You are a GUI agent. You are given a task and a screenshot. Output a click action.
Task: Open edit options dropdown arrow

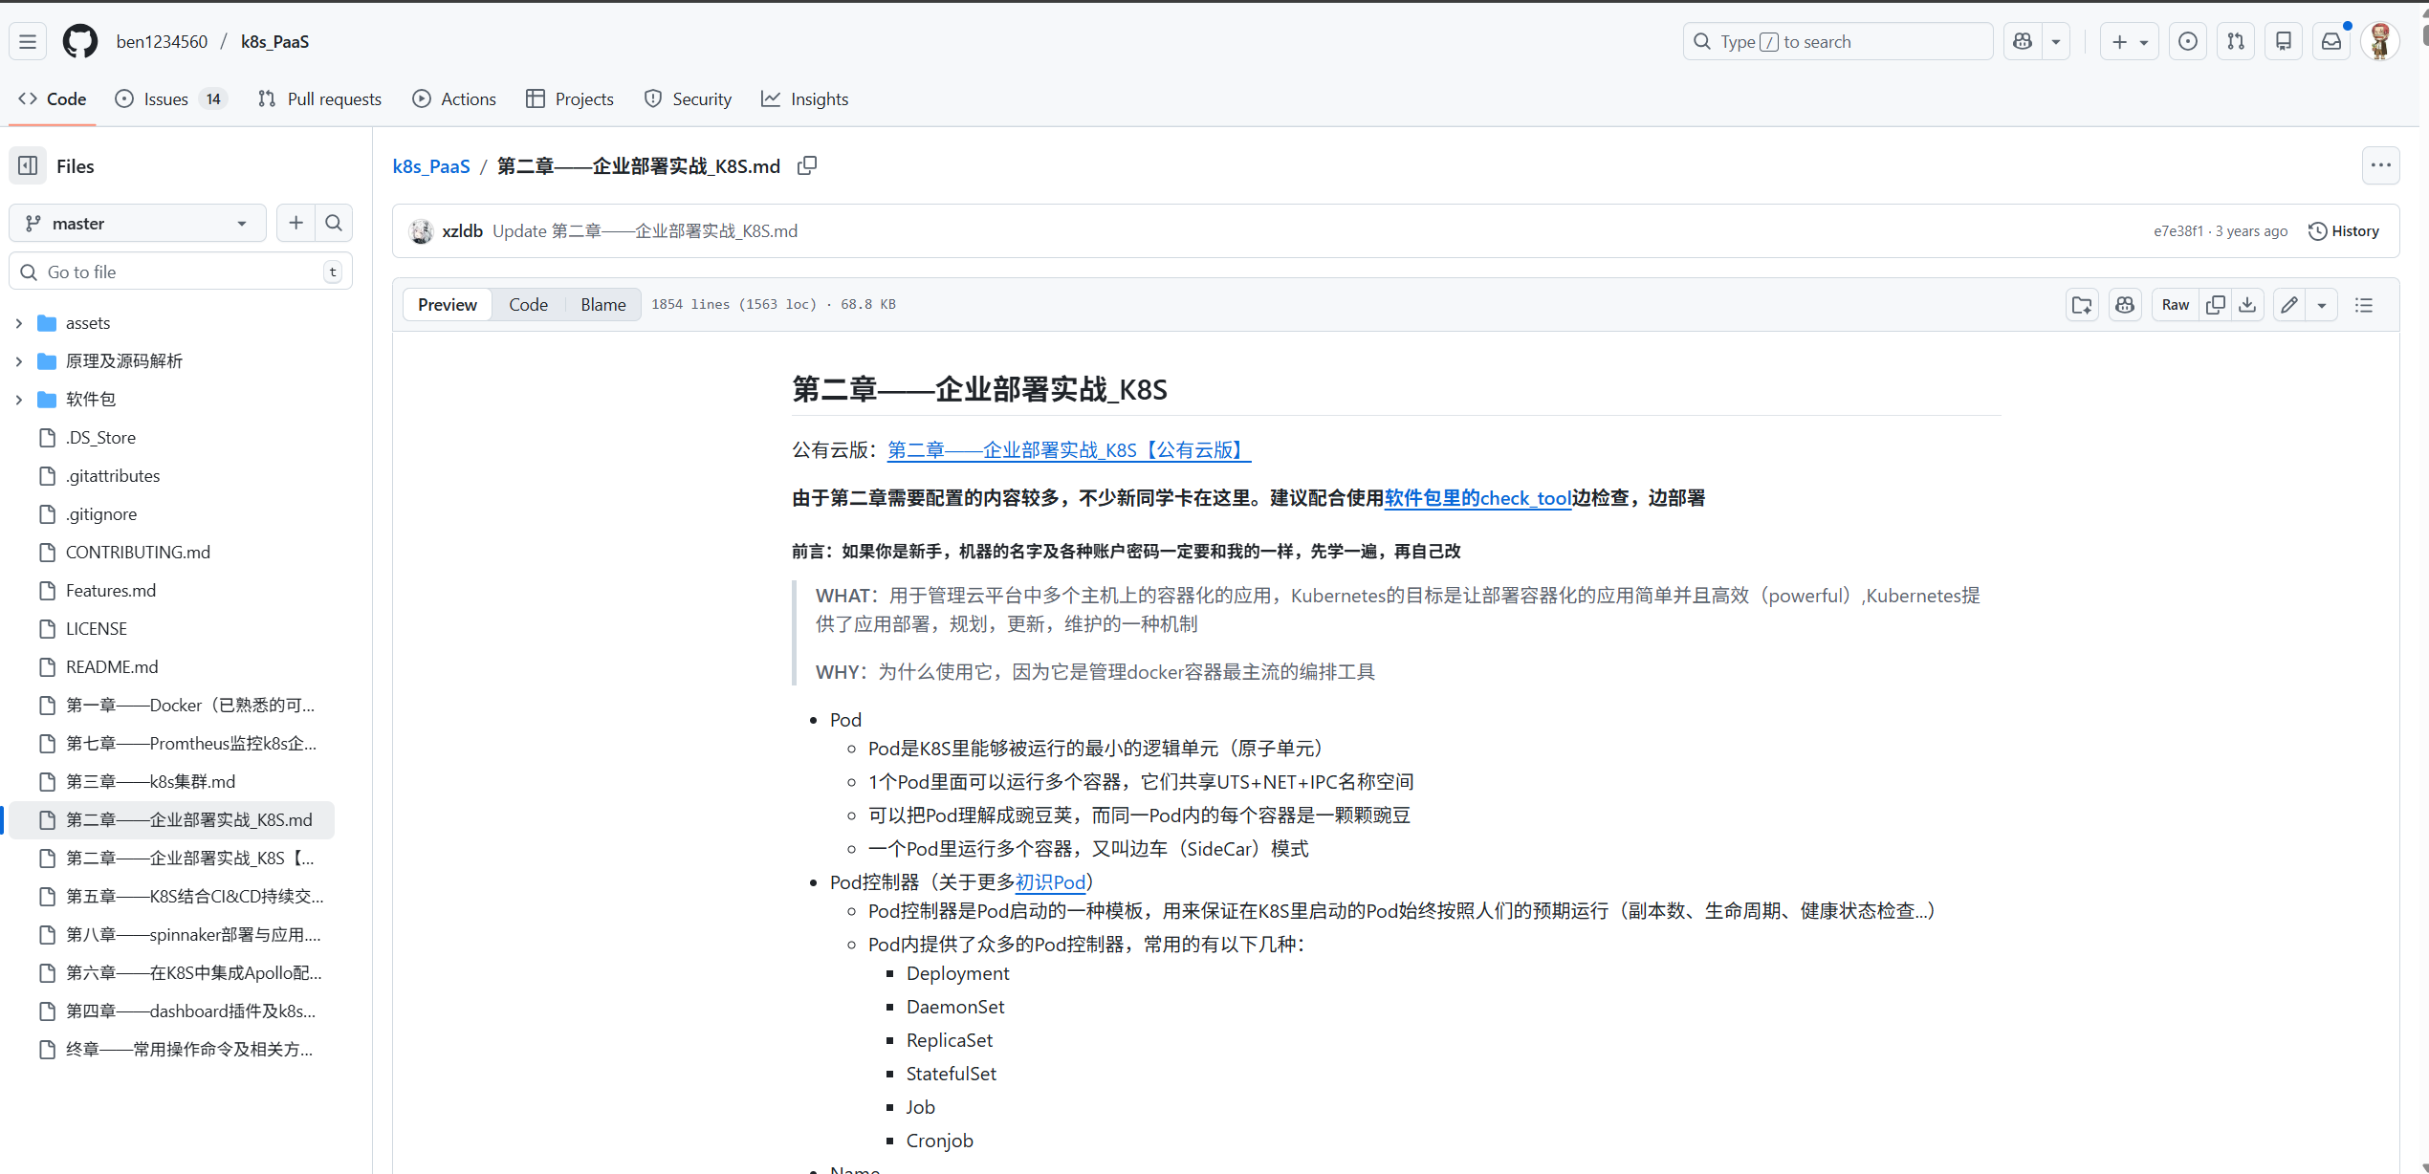[2322, 305]
